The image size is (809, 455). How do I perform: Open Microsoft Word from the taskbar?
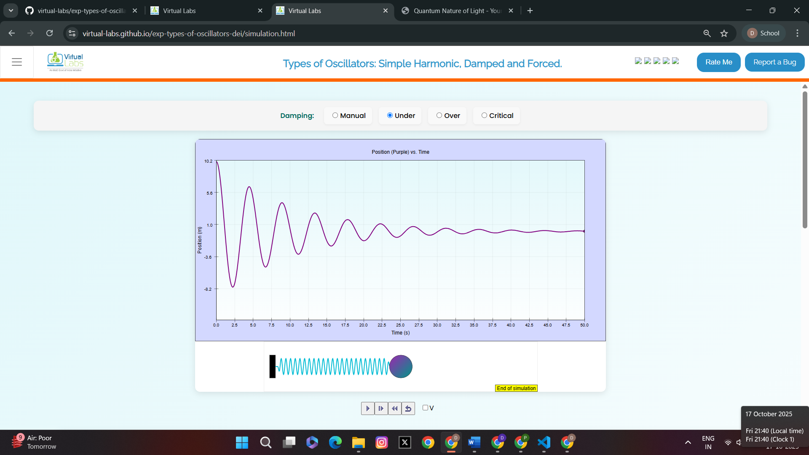pos(474,442)
